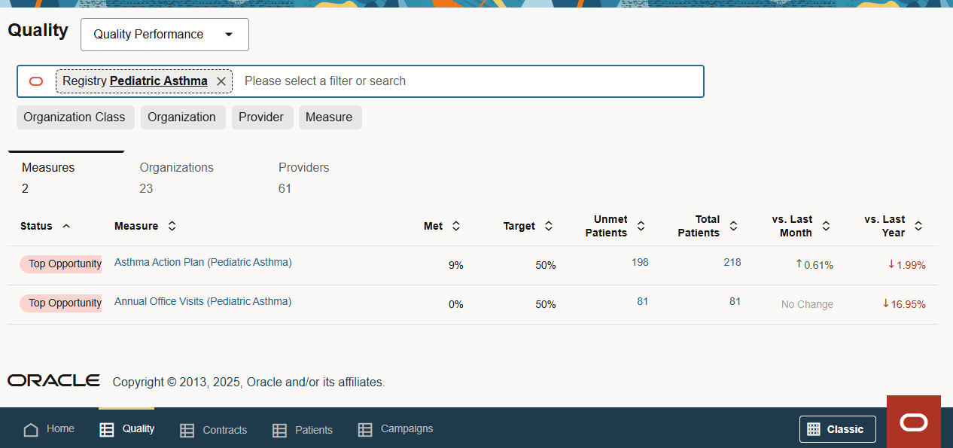Toggle ascending sort on the Status column
The image size is (953, 448).
65,225
